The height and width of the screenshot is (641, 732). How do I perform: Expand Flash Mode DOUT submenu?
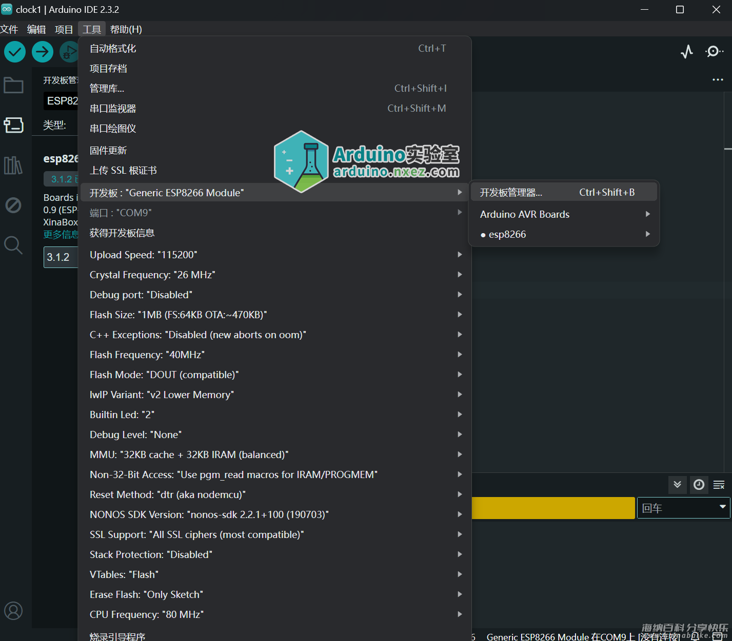pos(274,375)
